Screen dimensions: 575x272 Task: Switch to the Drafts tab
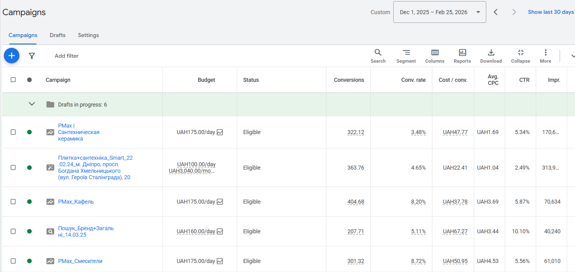click(x=58, y=35)
